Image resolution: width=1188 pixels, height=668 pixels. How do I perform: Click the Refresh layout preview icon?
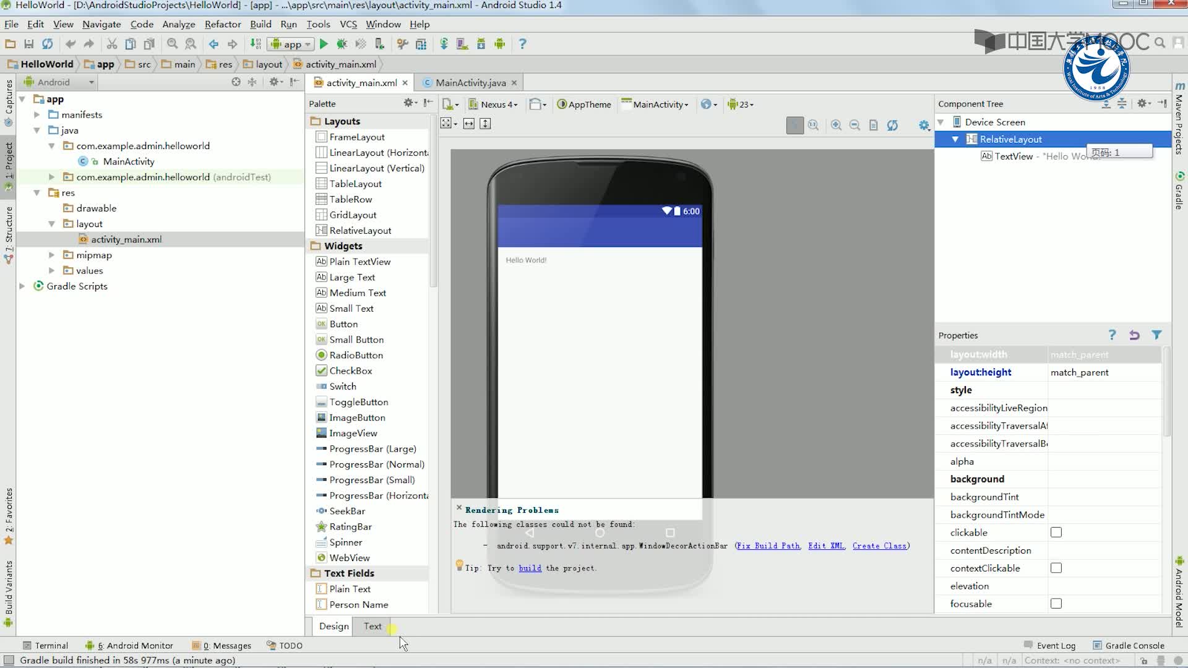click(892, 125)
